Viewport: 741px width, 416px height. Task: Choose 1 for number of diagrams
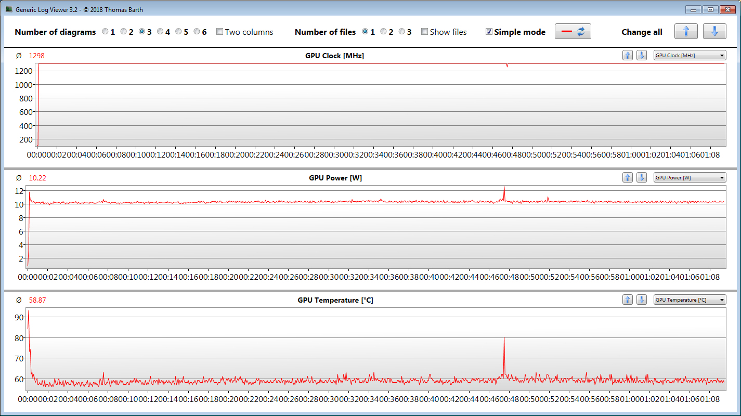coord(106,32)
